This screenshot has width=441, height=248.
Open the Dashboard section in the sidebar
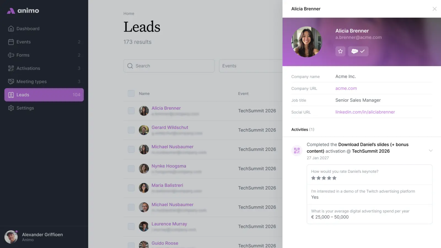(28, 28)
